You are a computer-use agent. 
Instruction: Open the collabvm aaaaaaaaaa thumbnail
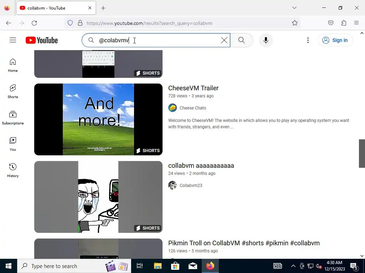98,197
